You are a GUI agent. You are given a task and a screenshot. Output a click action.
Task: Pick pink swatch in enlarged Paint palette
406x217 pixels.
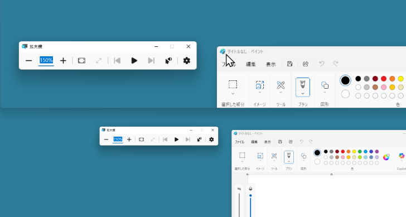(x=384, y=87)
